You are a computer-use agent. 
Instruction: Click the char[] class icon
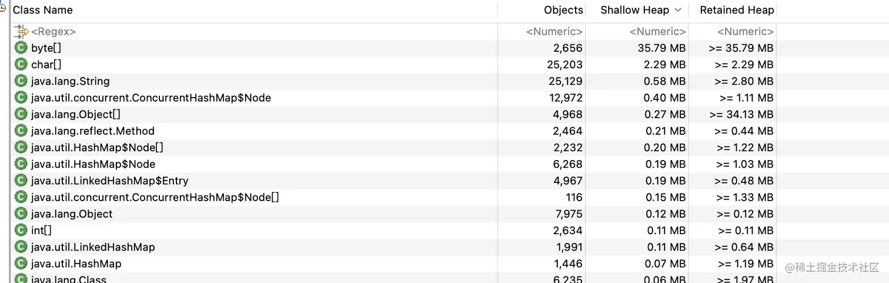pyautogui.click(x=21, y=64)
